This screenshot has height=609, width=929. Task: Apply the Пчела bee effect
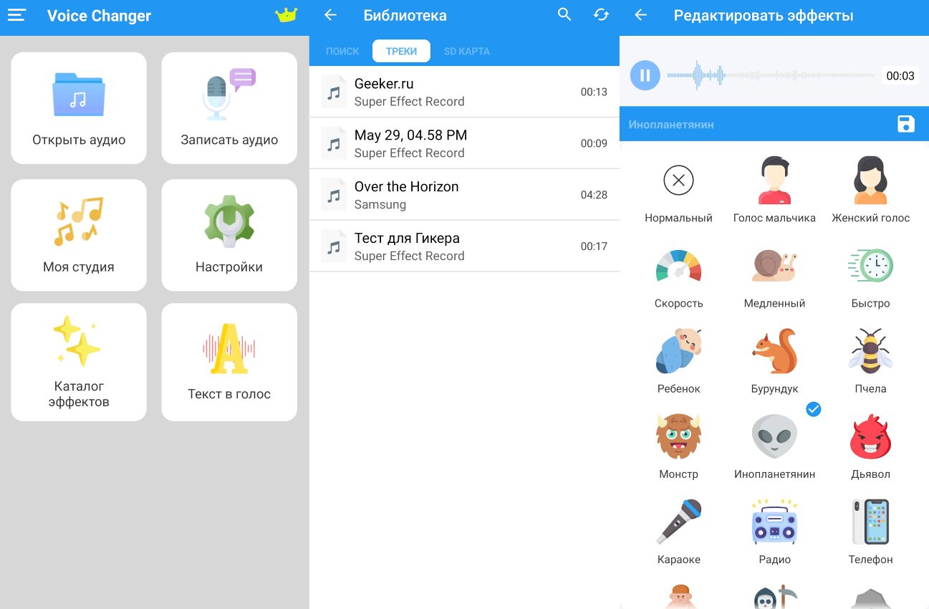point(870,362)
